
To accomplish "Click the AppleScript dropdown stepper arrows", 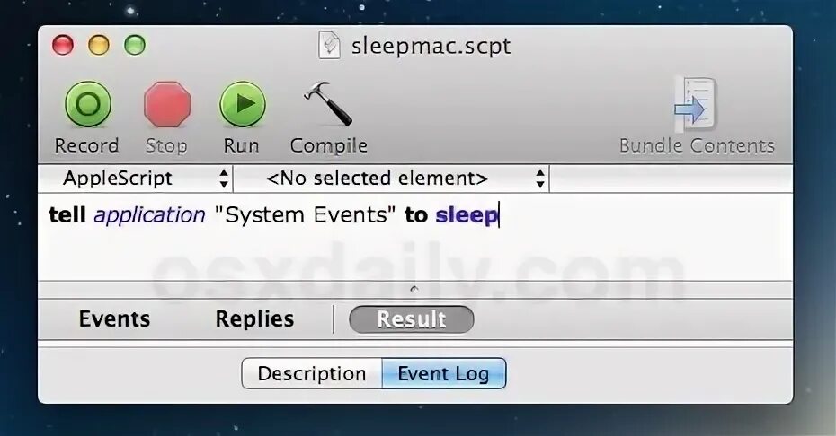I will pyautogui.click(x=224, y=179).
